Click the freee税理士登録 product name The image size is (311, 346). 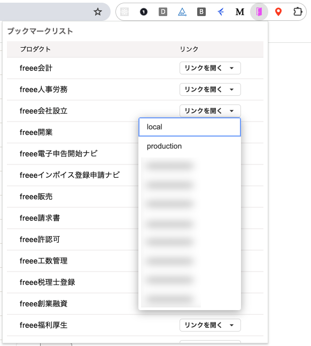click(x=48, y=282)
